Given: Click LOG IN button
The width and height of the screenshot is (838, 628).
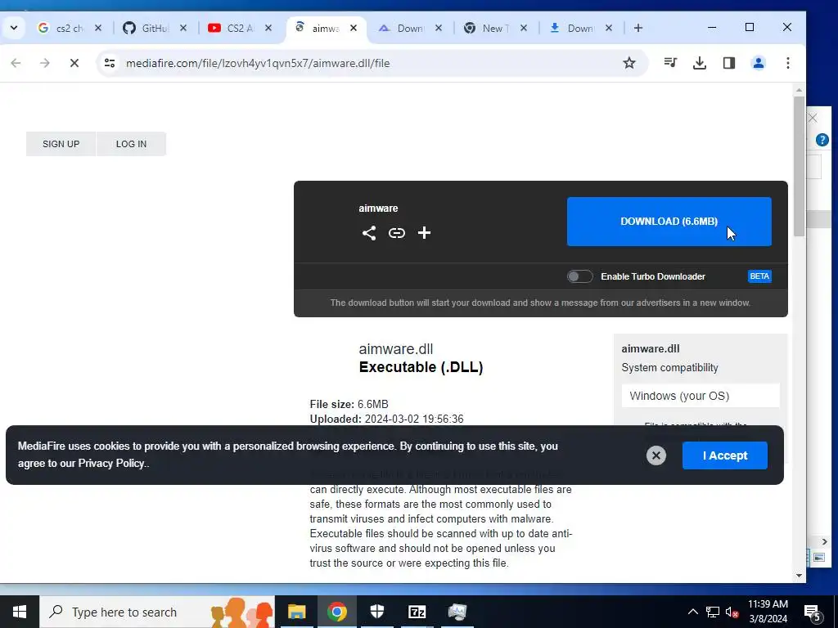Looking at the screenshot, I should pos(131,144).
